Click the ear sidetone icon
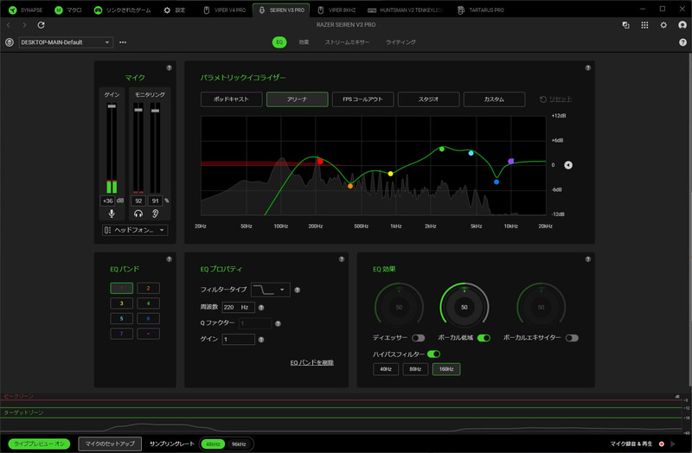 click(156, 214)
